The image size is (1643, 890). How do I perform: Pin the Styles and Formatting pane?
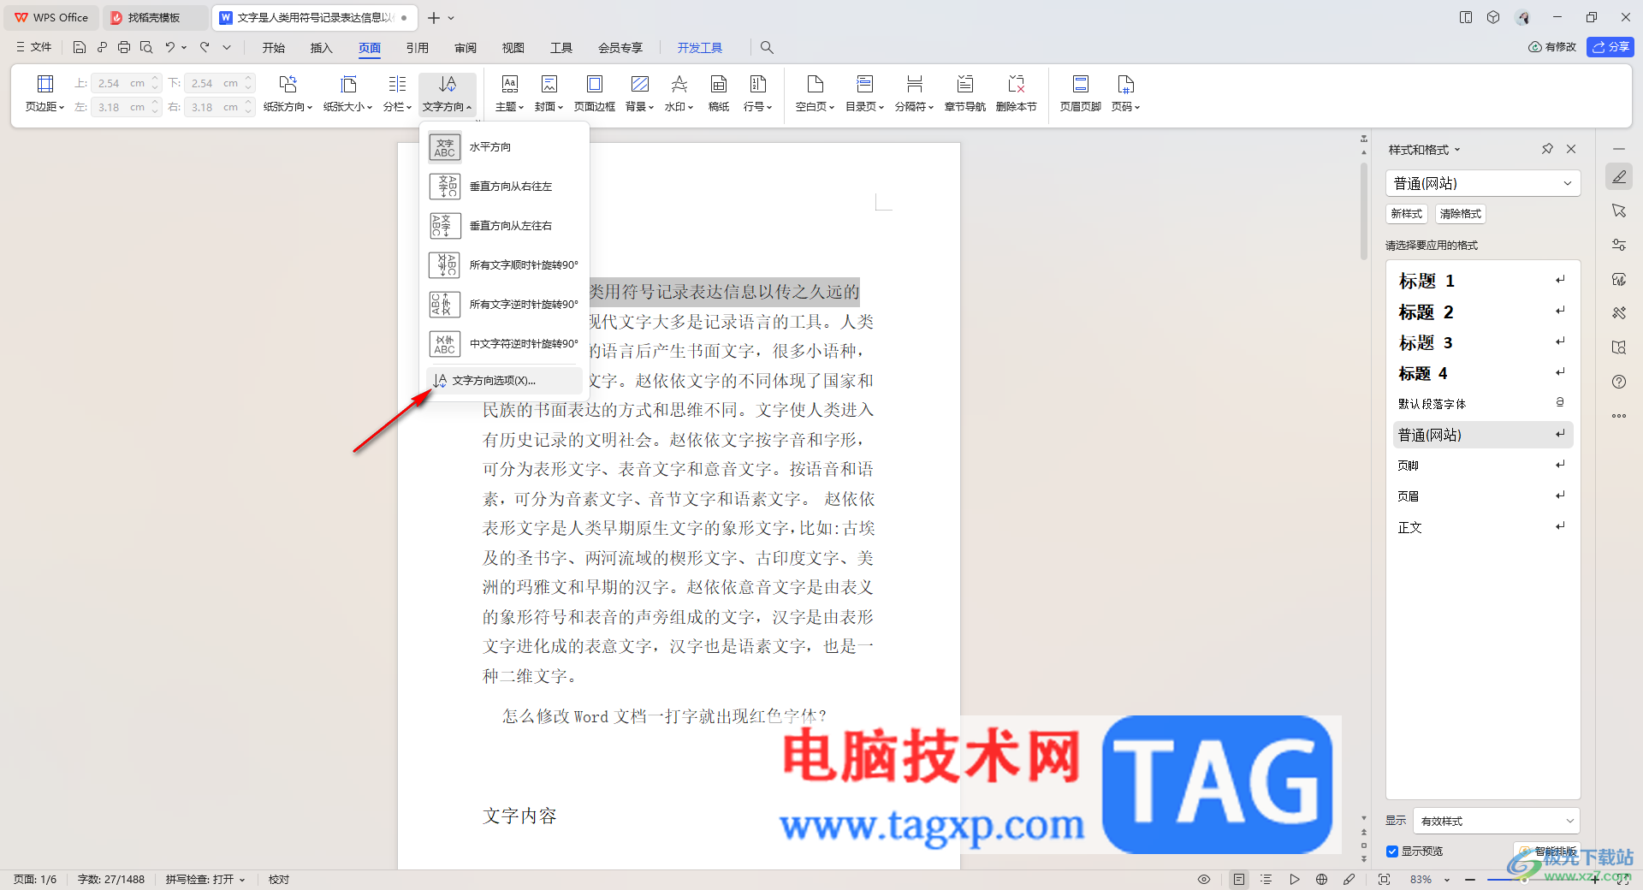(1547, 149)
